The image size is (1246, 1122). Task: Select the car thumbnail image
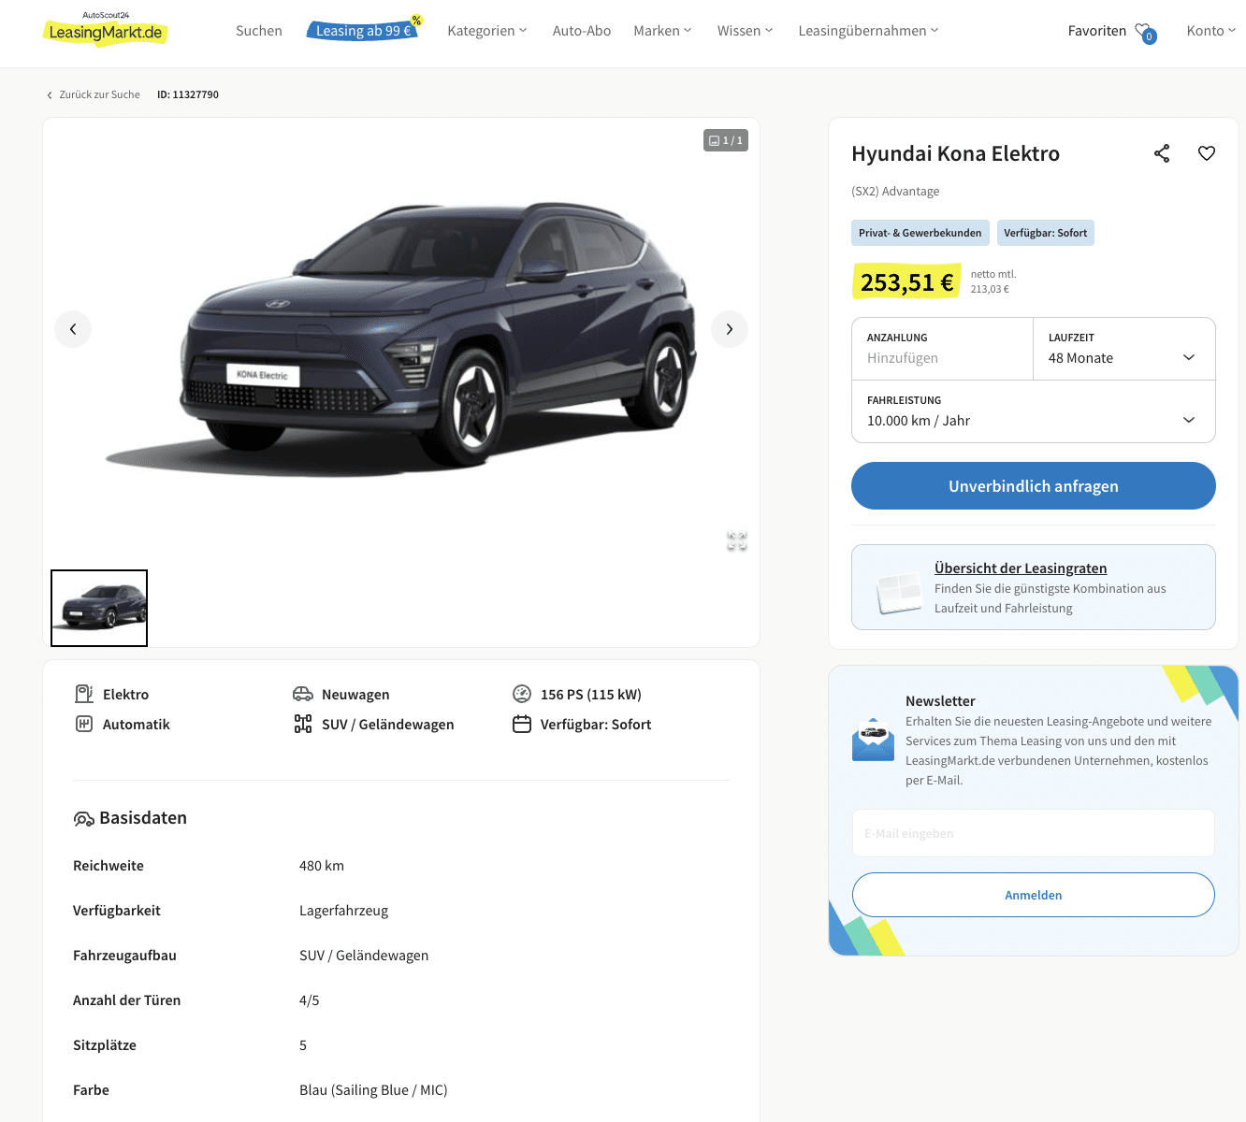99,608
